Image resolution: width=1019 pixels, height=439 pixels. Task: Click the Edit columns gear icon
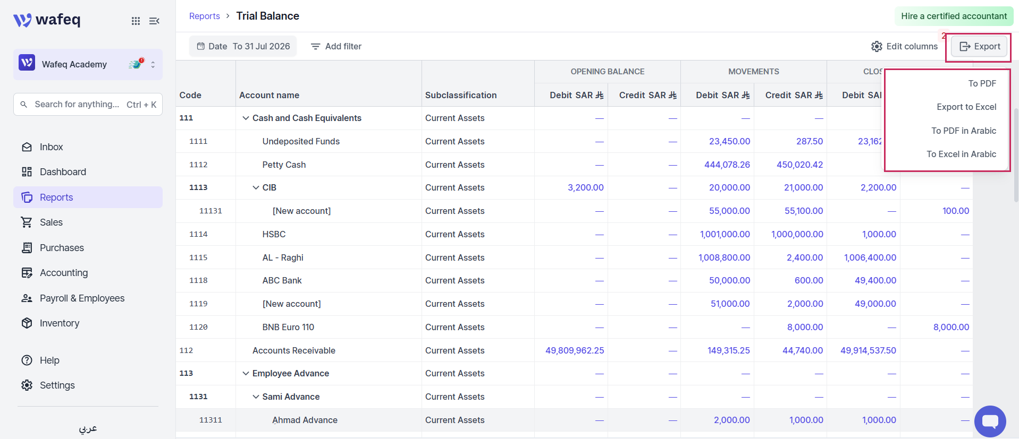[x=877, y=47]
